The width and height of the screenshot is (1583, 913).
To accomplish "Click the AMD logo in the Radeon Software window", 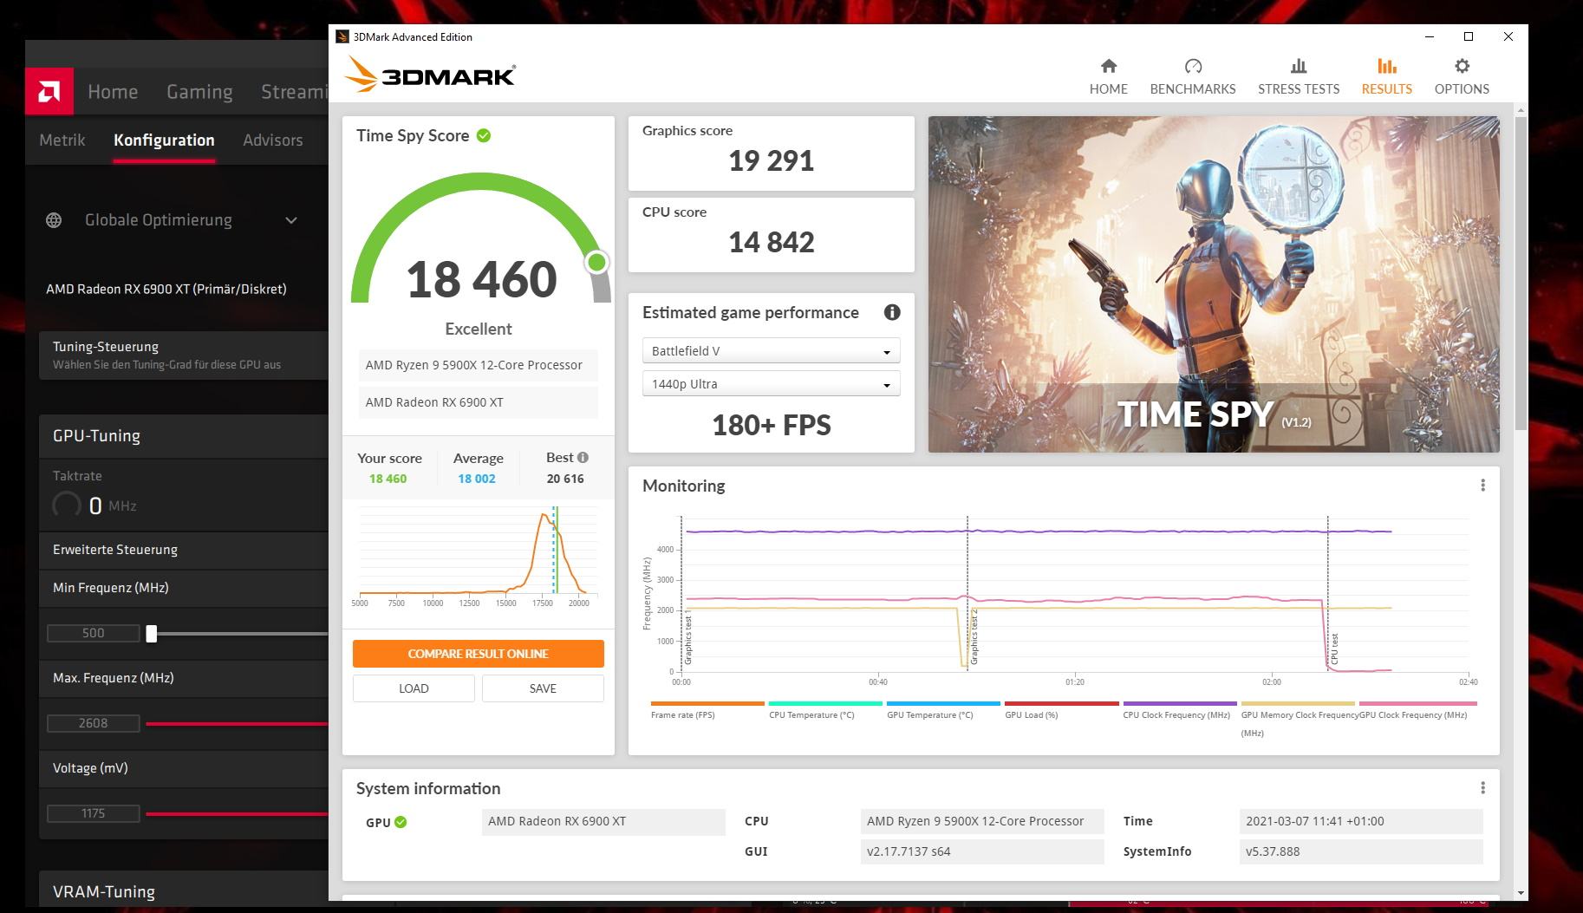I will [x=49, y=90].
